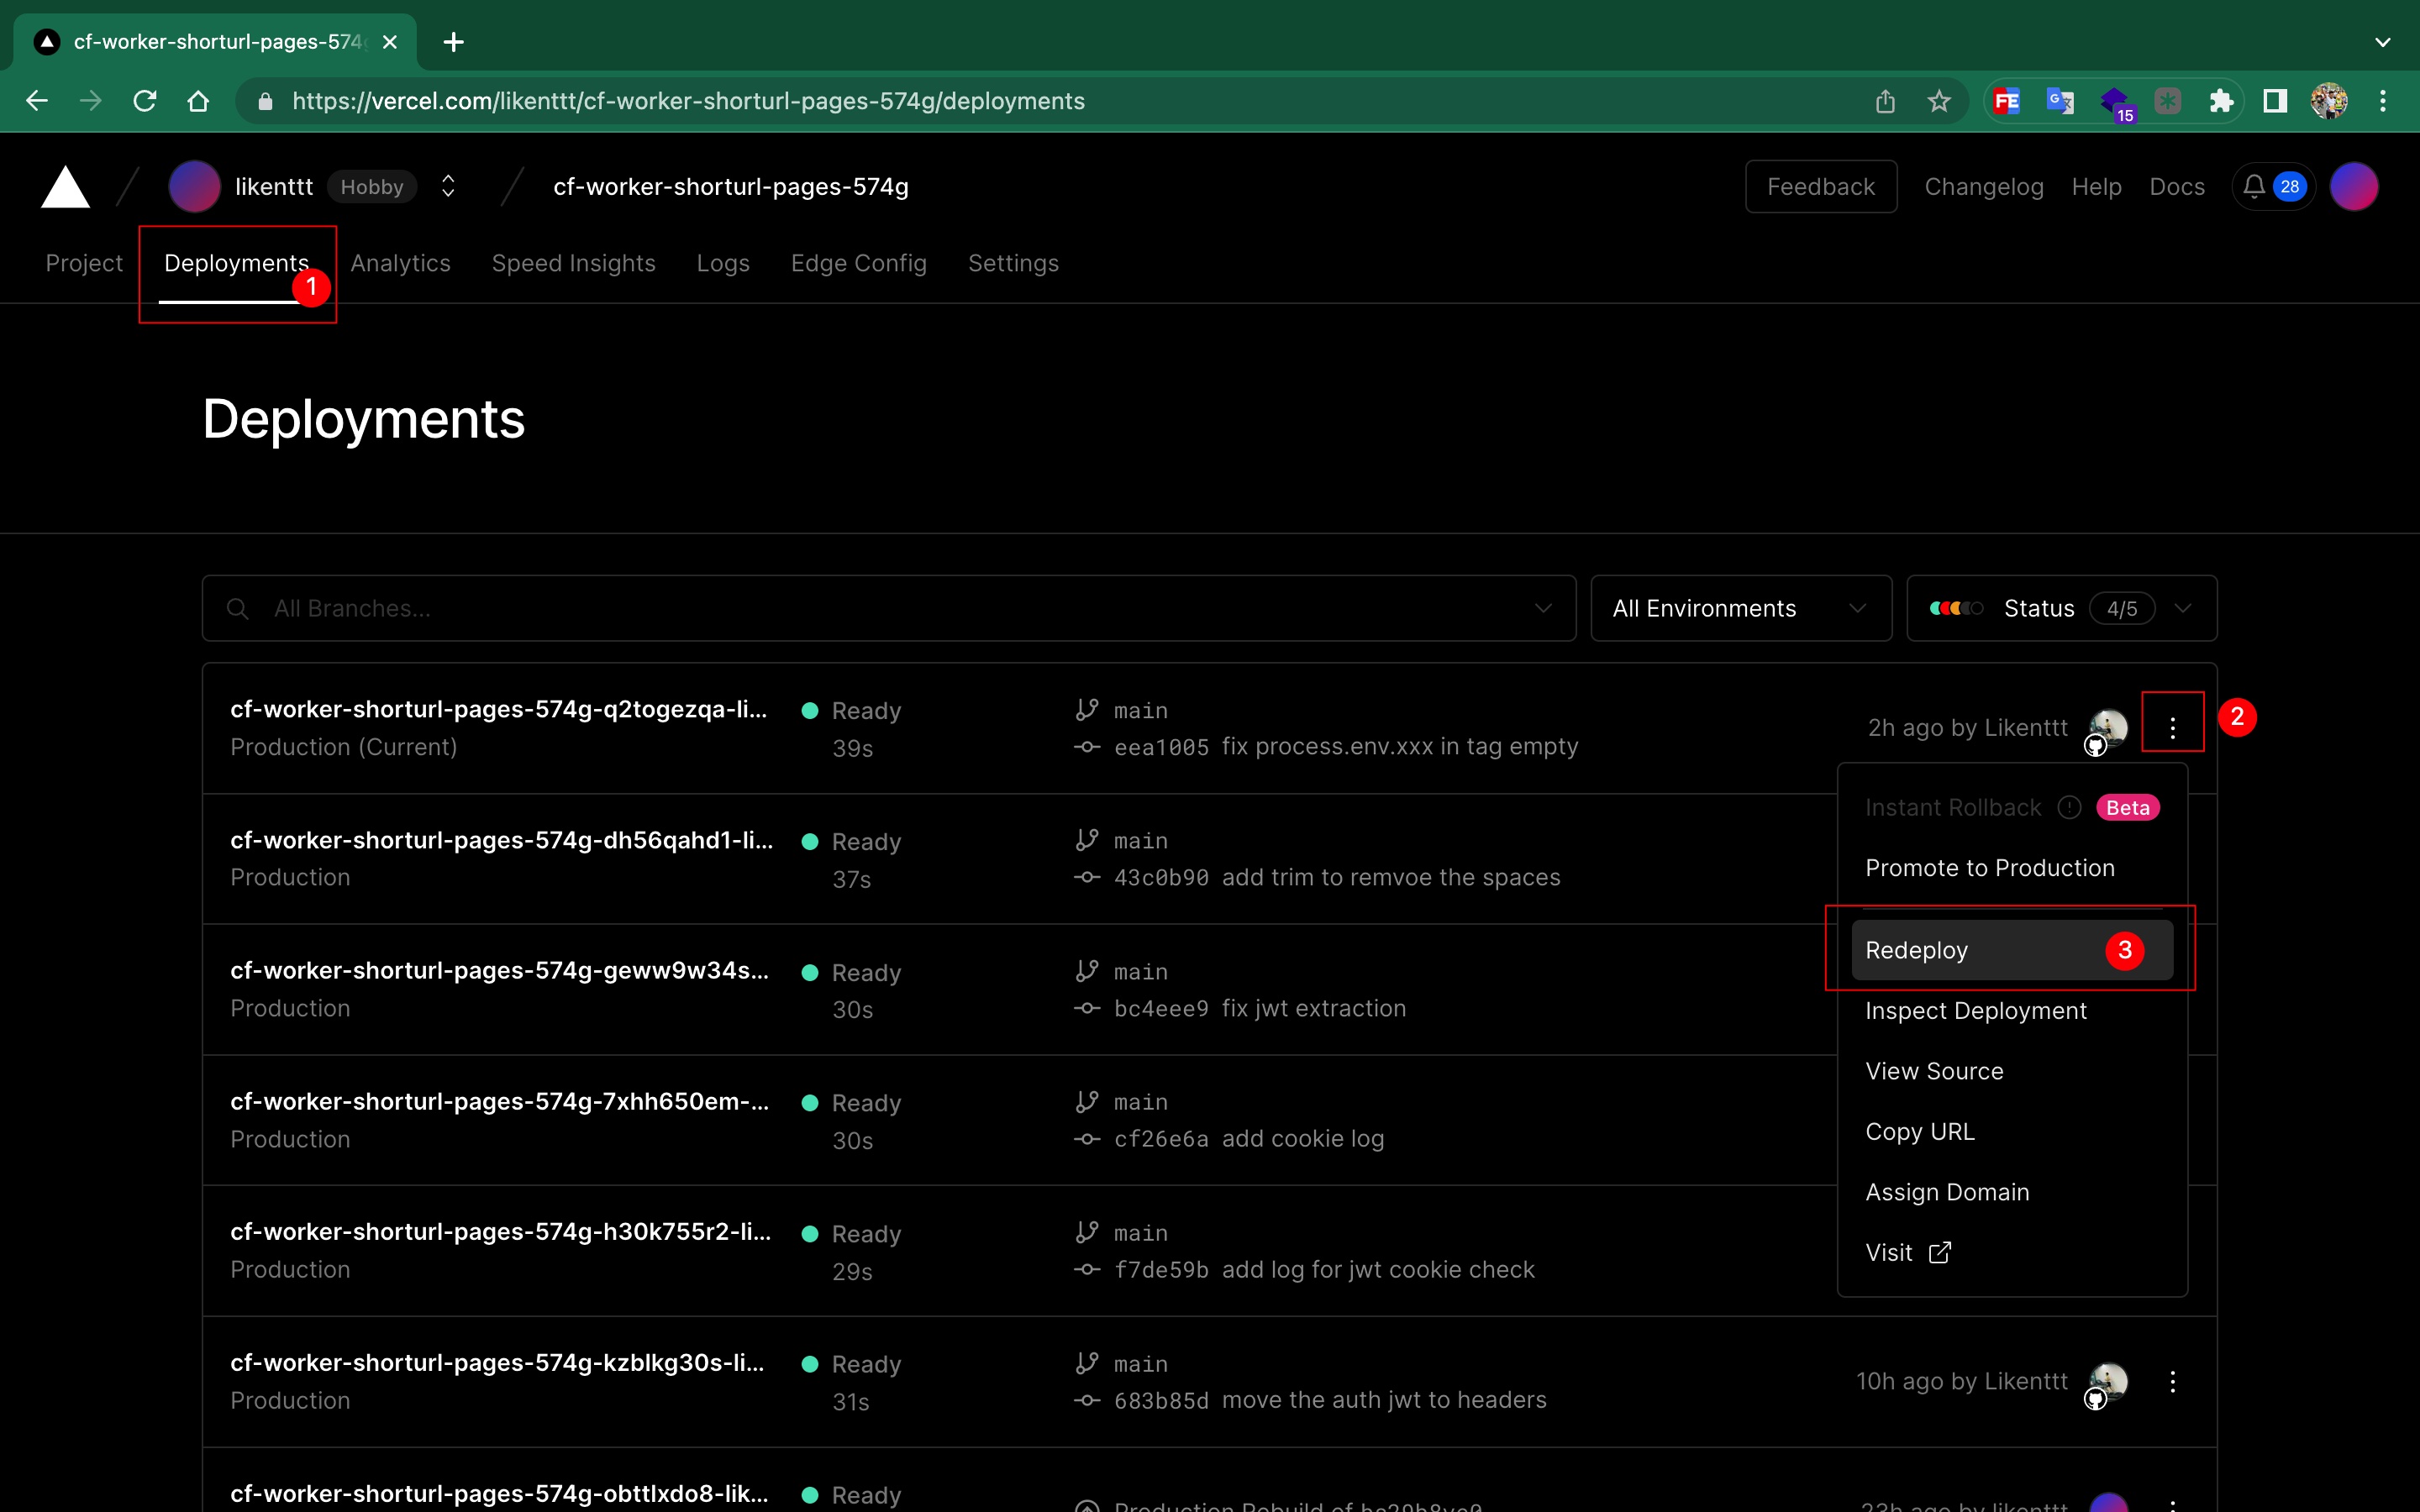Viewport: 2420px width, 1512px height.
Task: Choose Promote to Production menu item
Action: click(1989, 868)
